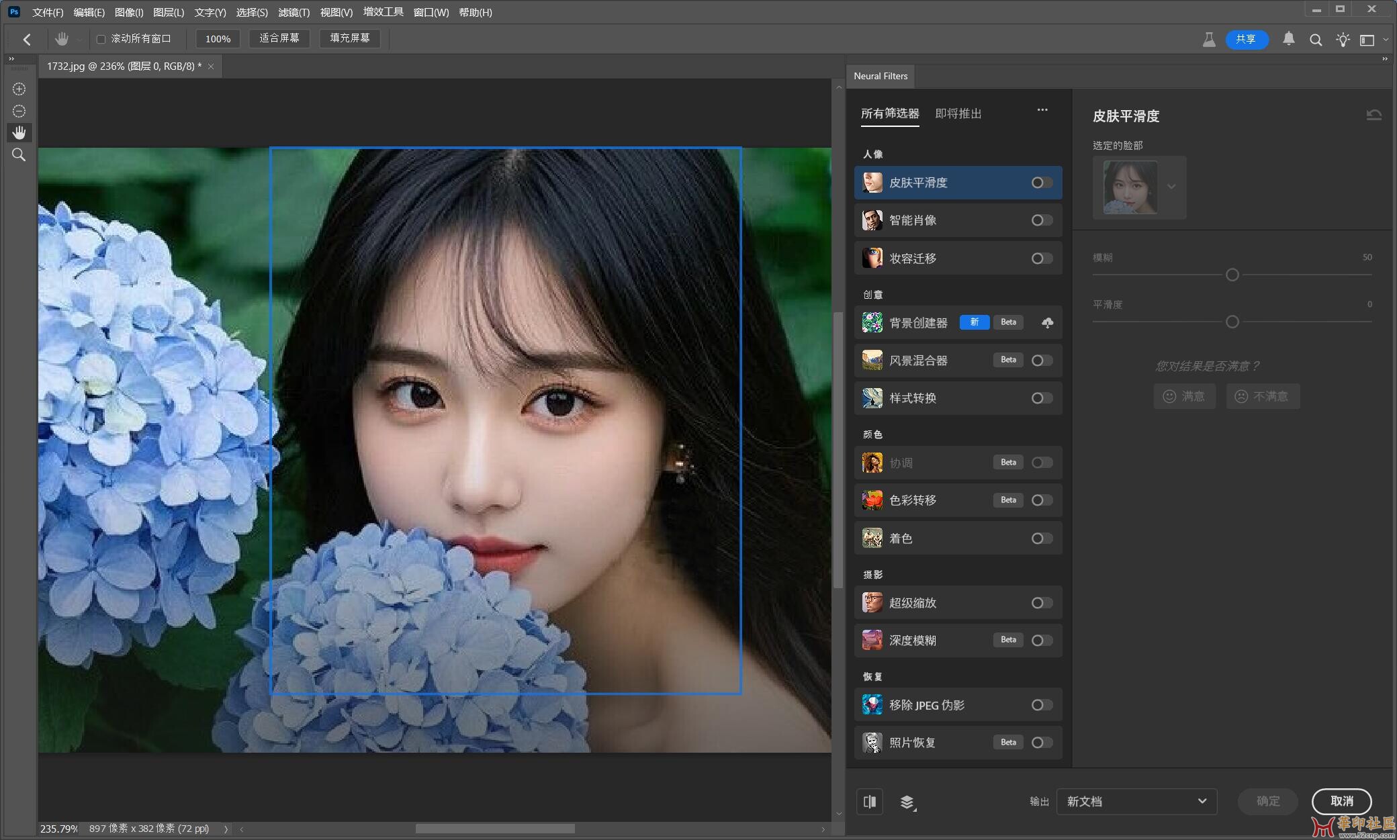Click the reset arrow icon beside 皮肤平滑度 title

pos(1373,115)
